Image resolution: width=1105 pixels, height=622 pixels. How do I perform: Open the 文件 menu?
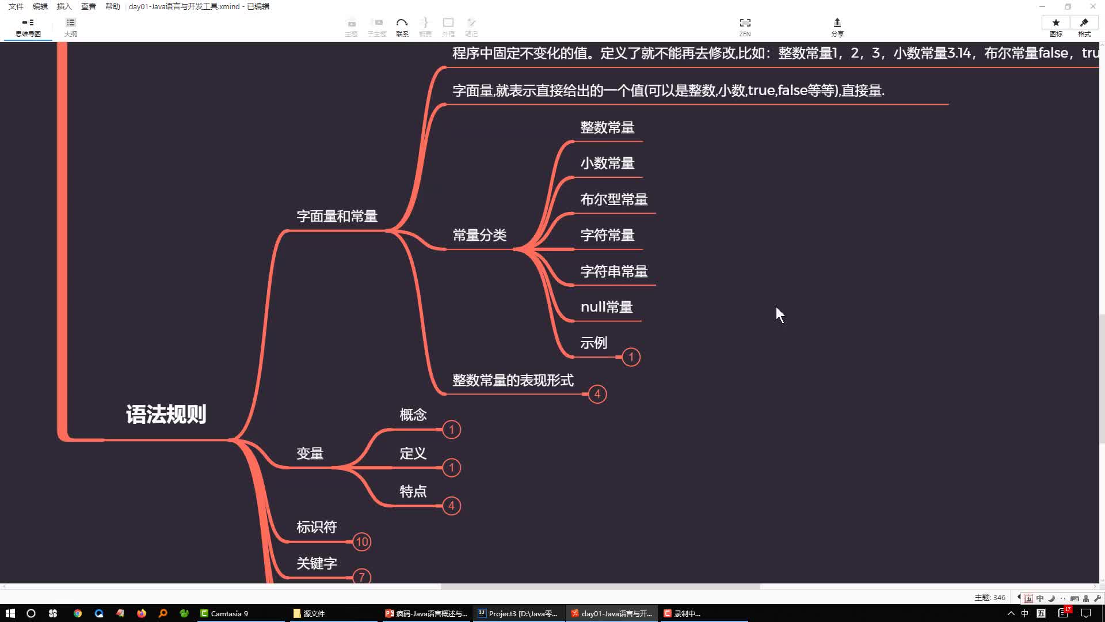pos(16,6)
